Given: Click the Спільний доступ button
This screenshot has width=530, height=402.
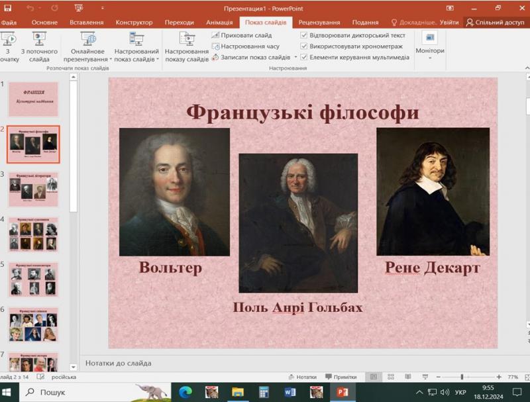Looking at the screenshot, I should point(495,23).
